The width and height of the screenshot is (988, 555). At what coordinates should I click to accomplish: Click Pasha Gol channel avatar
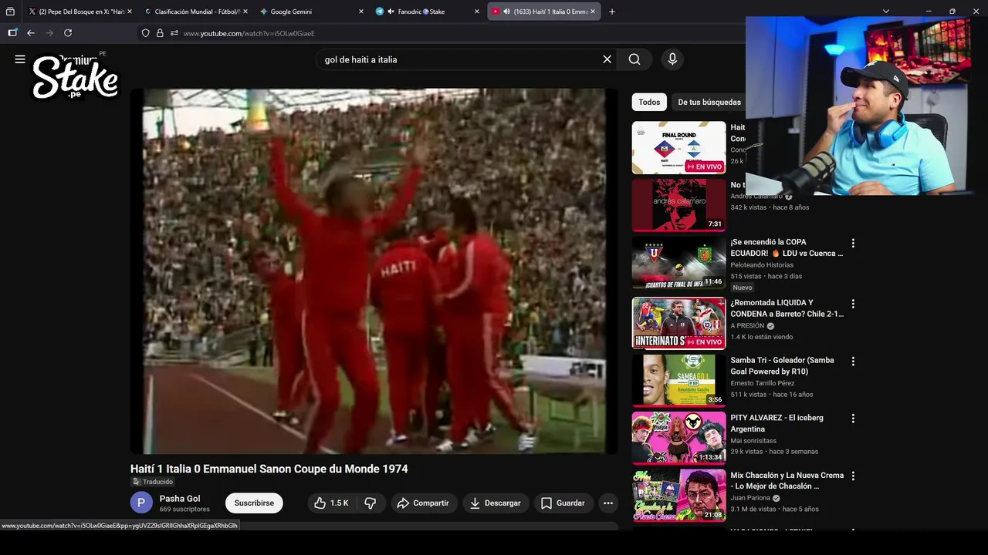point(141,503)
